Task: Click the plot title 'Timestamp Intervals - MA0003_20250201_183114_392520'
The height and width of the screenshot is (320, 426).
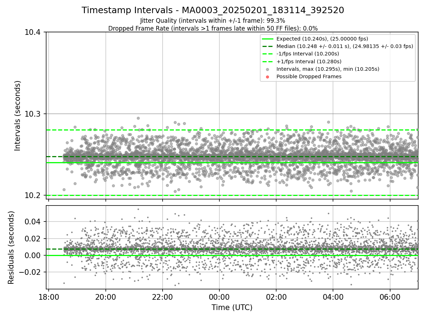Action: point(213,10)
